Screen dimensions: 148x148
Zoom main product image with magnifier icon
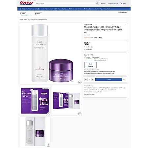pyautogui.click(x=80, y=82)
